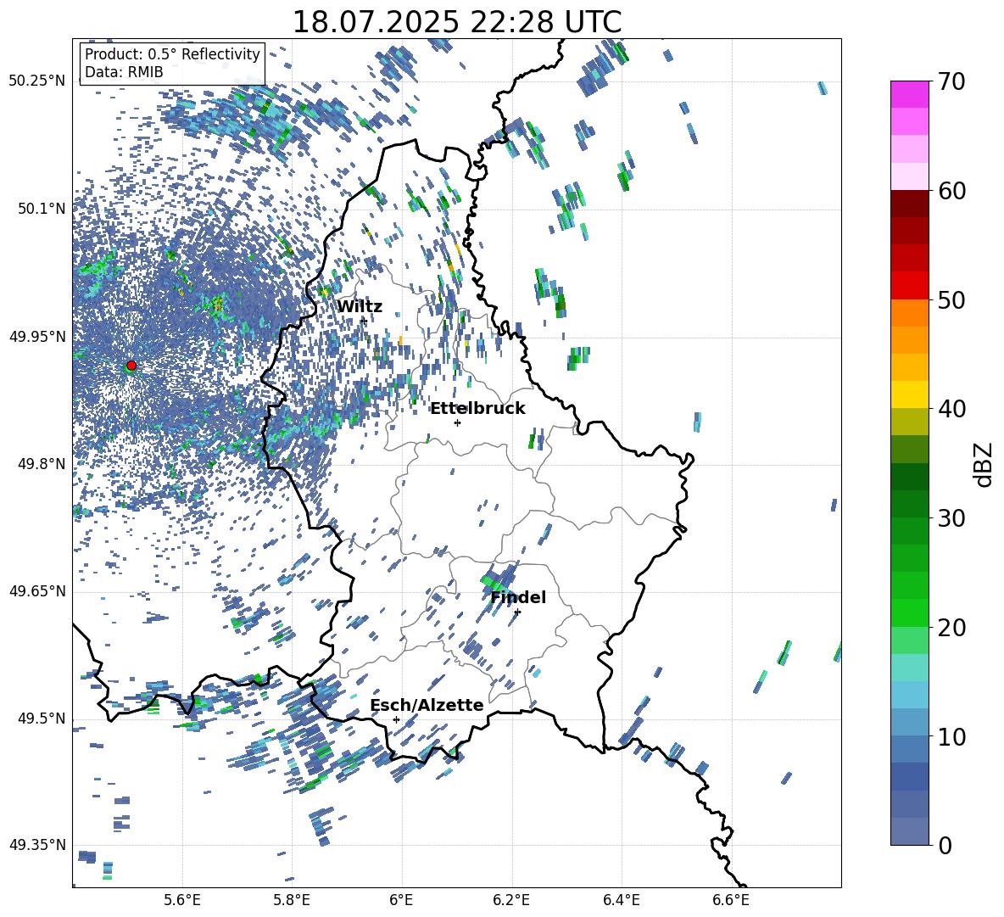Click the bright green colorbar segment at 20 dBZ
The height and width of the screenshot is (917, 1004).
pyautogui.click(x=910, y=612)
